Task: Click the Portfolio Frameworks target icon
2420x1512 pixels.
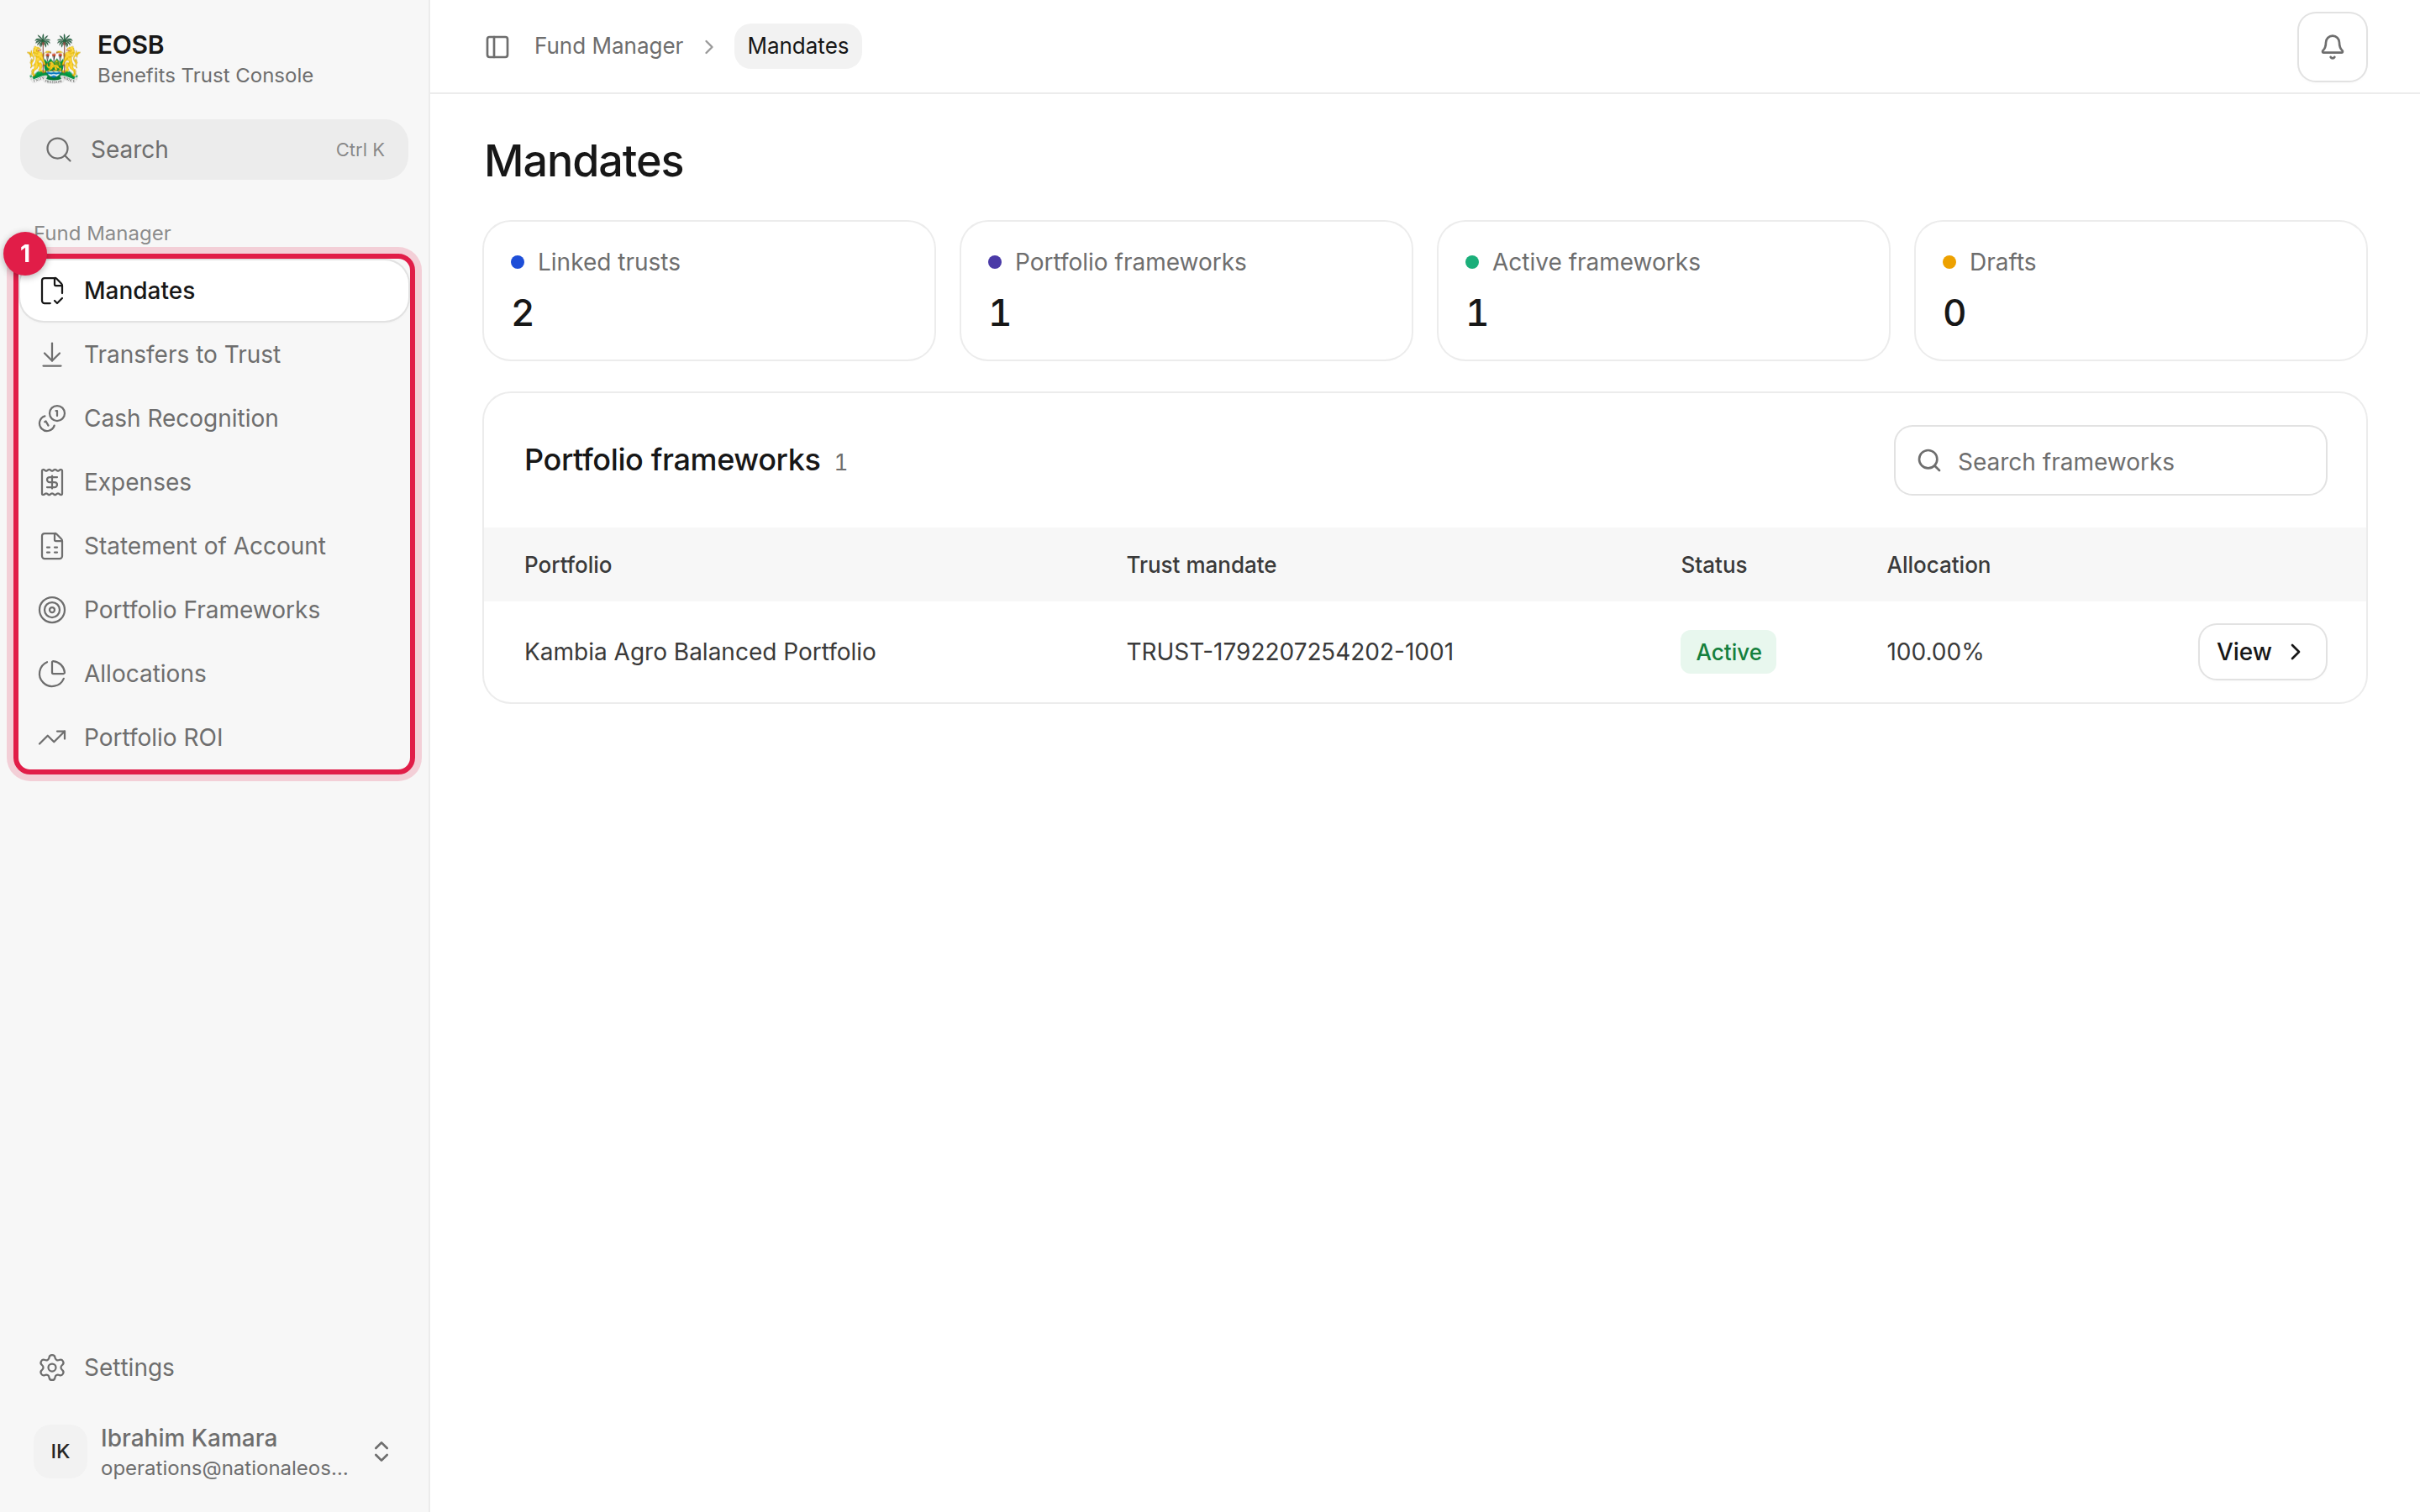Action: [52, 610]
